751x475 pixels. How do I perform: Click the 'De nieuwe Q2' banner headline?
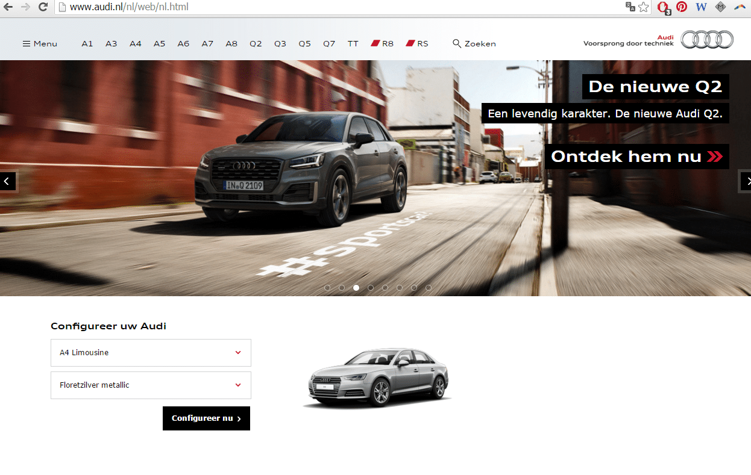click(x=655, y=87)
